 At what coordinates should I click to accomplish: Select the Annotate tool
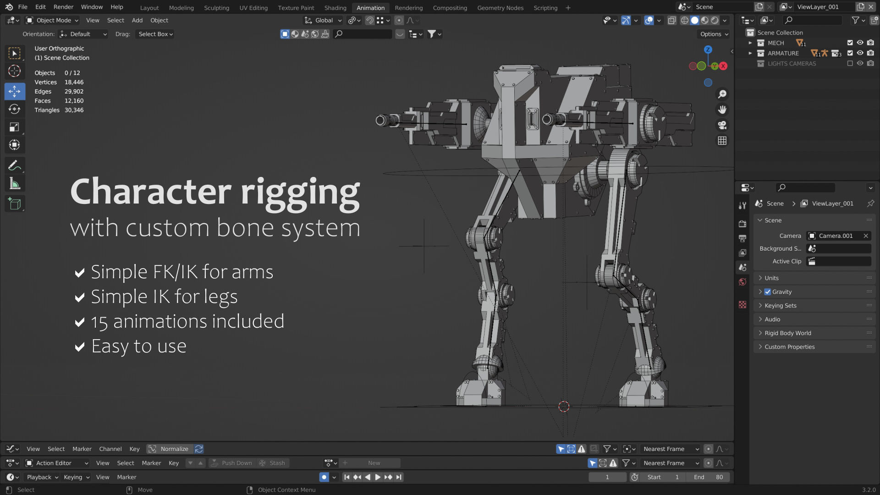(x=14, y=165)
